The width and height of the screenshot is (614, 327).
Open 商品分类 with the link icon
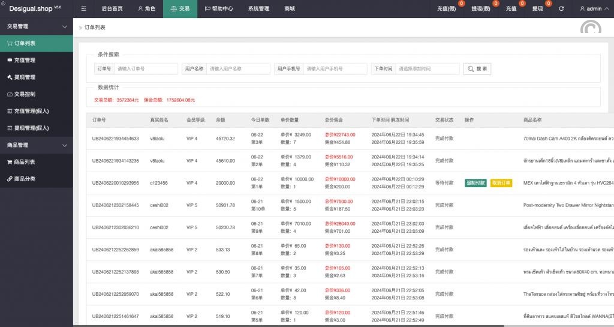point(25,179)
